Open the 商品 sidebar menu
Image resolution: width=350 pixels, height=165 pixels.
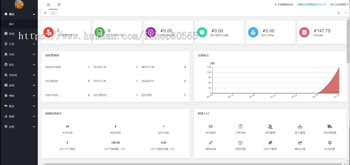[x=19, y=34]
